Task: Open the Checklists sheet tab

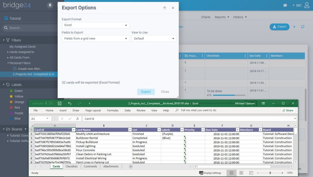Action: [72, 166]
